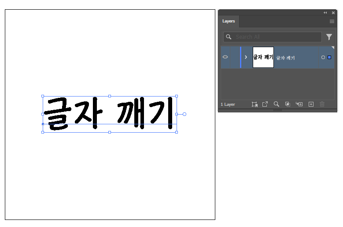Image resolution: width=343 pixels, height=227 pixels.
Task: Open the layer filter funnel icon
Action: [x=329, y=37]
